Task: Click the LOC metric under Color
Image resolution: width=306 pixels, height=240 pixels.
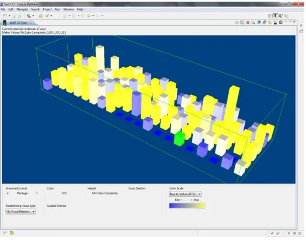Action: [64, 193]
